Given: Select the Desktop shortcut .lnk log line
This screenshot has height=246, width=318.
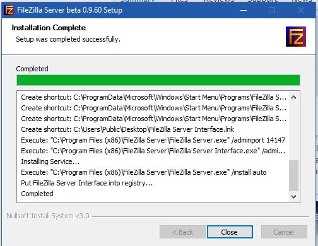Looking at the screenshot, I should 127,129.
